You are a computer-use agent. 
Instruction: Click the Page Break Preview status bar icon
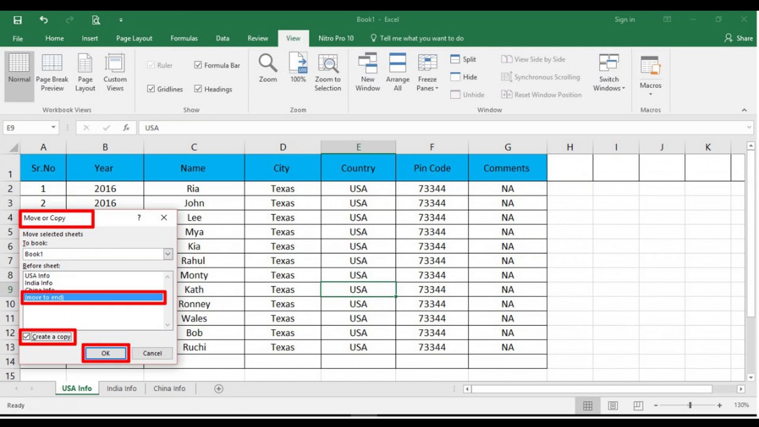point(638,406)
